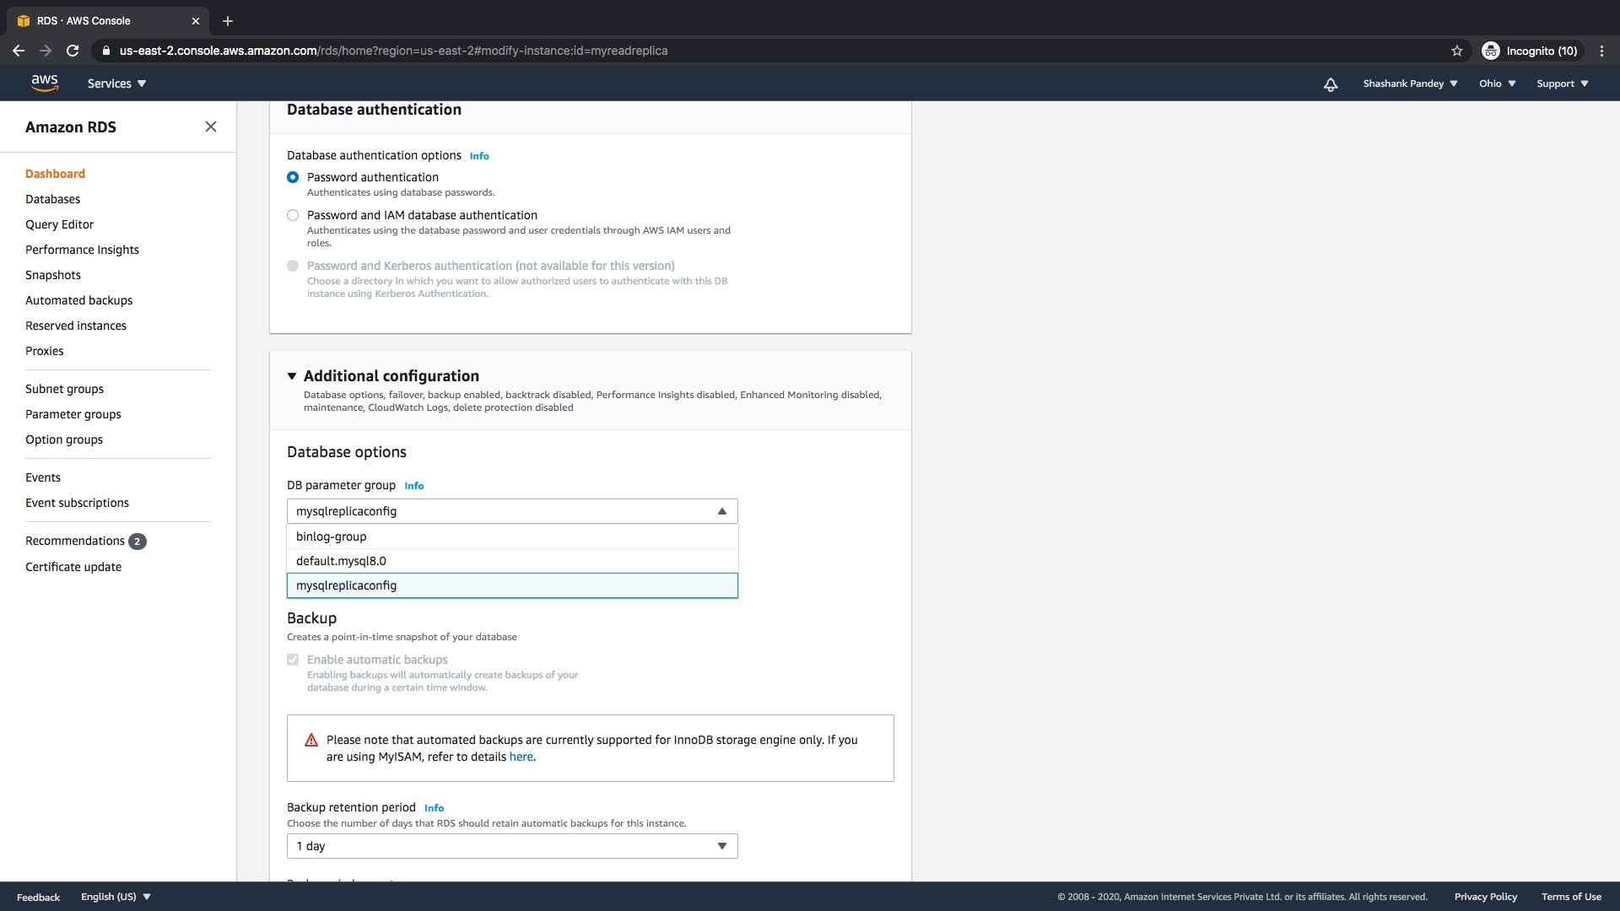Click the 'here' MyISAM details link

[x=521, y=757]
